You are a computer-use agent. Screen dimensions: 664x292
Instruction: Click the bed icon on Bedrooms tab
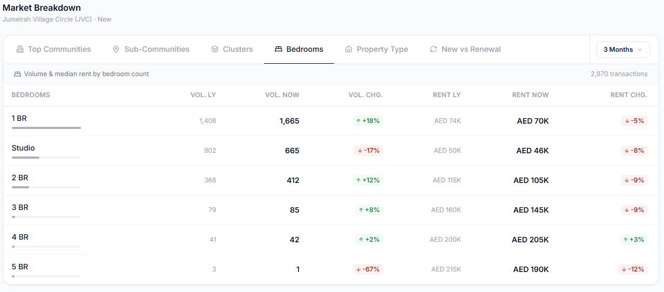coord(279,49)
